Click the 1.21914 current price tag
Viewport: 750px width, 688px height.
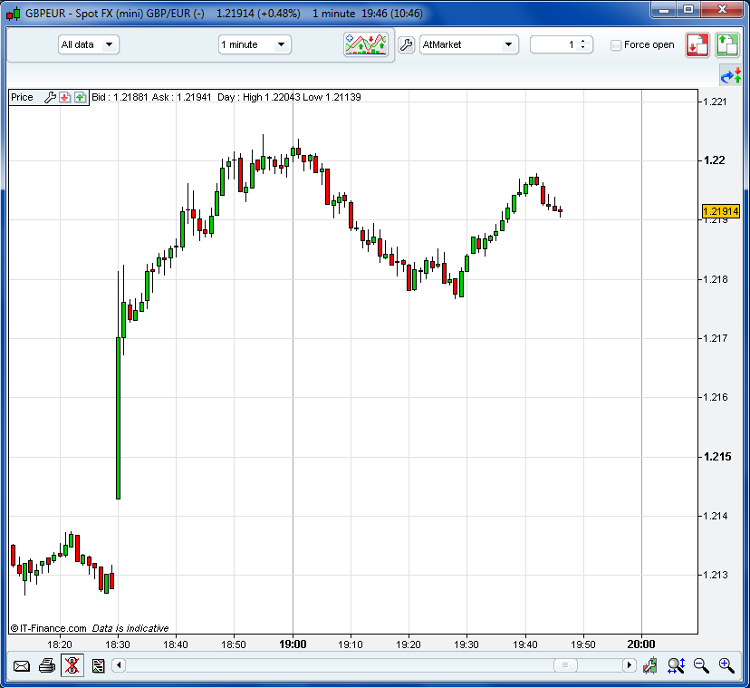pyautogui.click(x=721, y=211)
